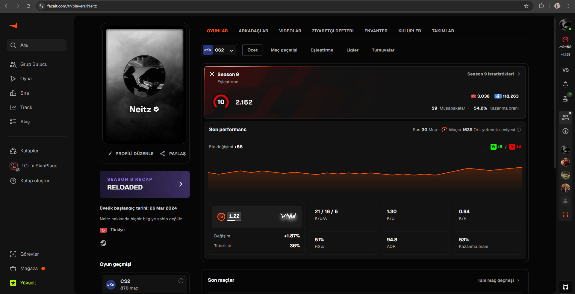Click the bottom-right FACEIT client icon
The width and height of the screenshot is (575, 294).
point(565,287)
